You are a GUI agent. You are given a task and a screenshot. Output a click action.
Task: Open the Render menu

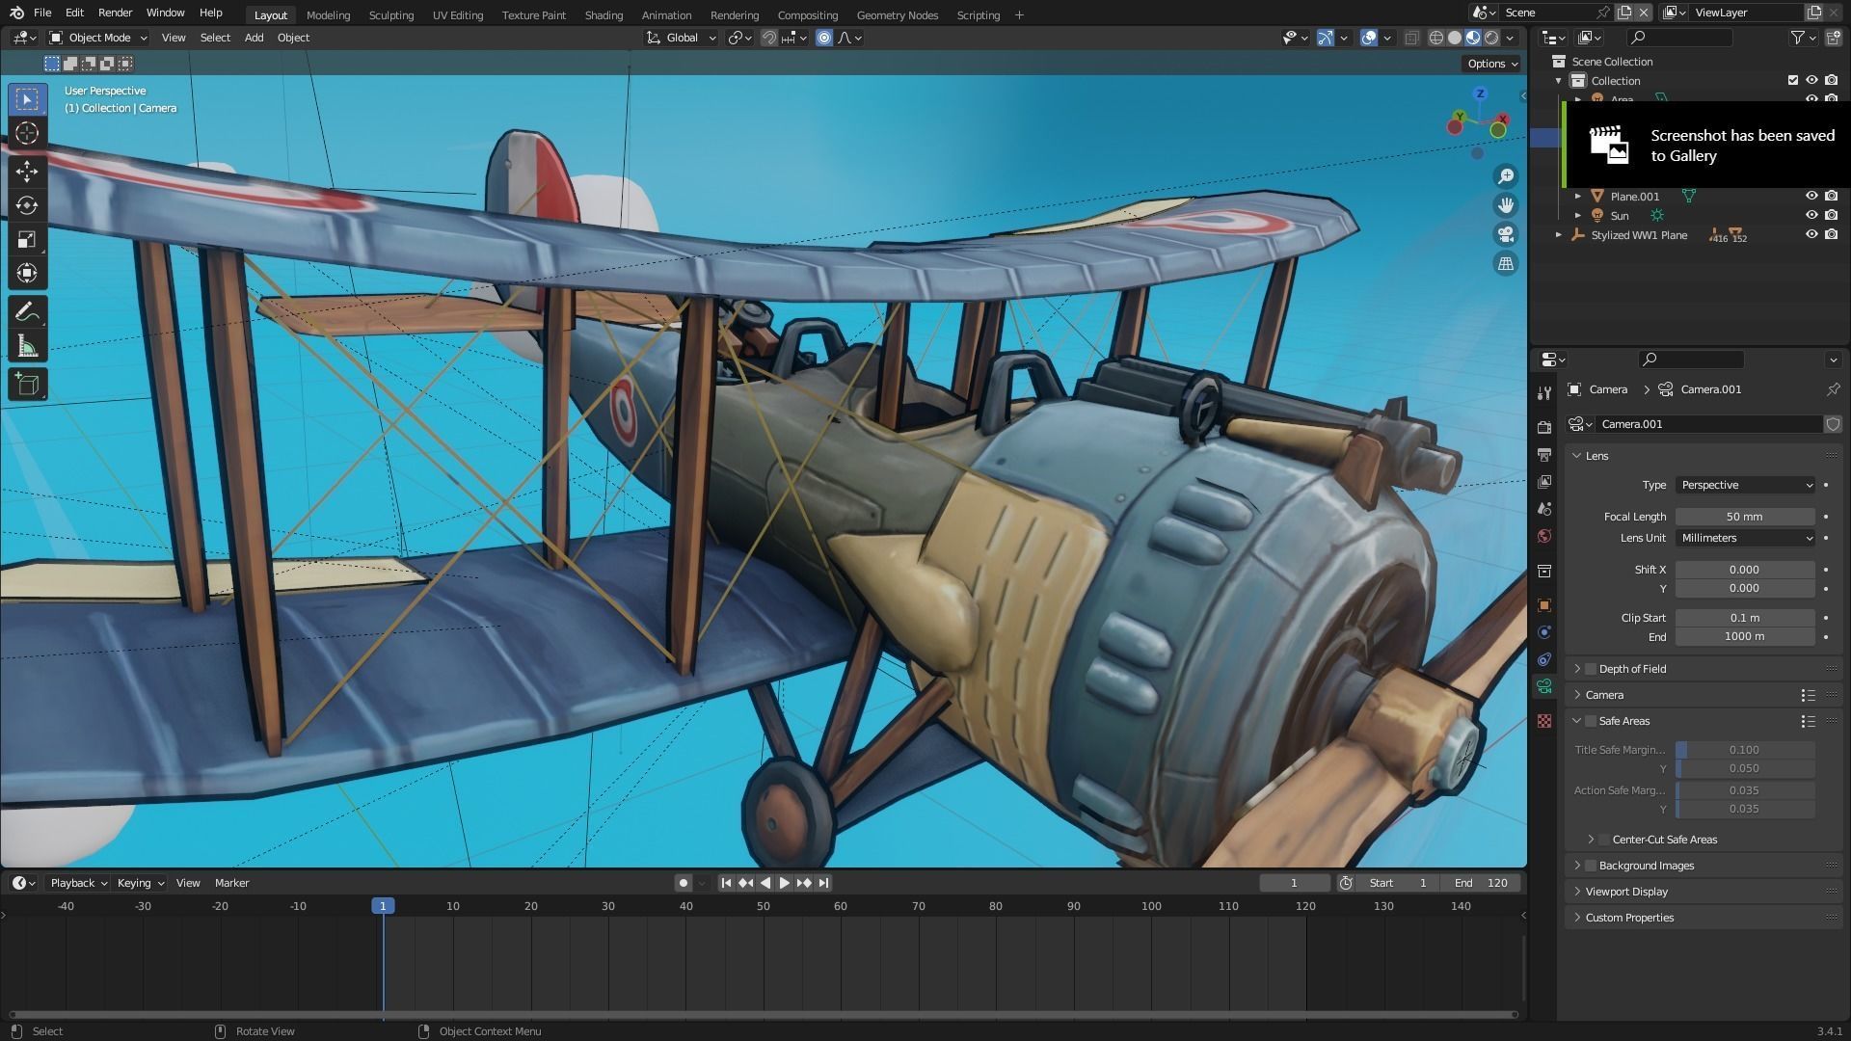pyautogui.click(x=115, y=13)
